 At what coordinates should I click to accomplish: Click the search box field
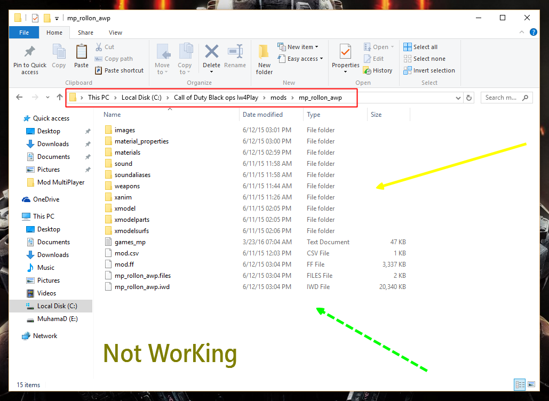pyautogui.click(x=500, y=98)
